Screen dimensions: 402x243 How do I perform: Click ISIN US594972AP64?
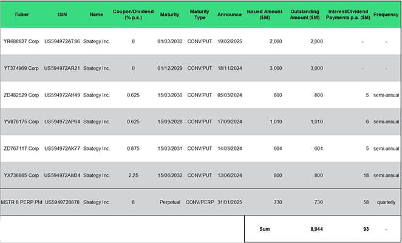click(62, 122)
